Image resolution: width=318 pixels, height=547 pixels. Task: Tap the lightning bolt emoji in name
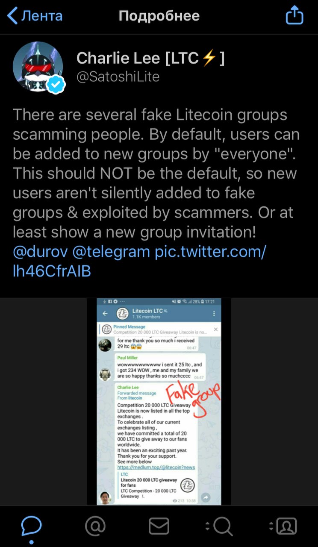tap(209, 58)
